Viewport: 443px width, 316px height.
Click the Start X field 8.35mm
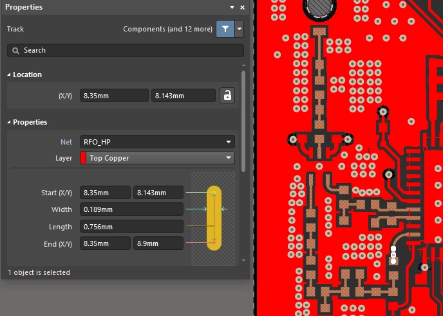tap(105, 193)
